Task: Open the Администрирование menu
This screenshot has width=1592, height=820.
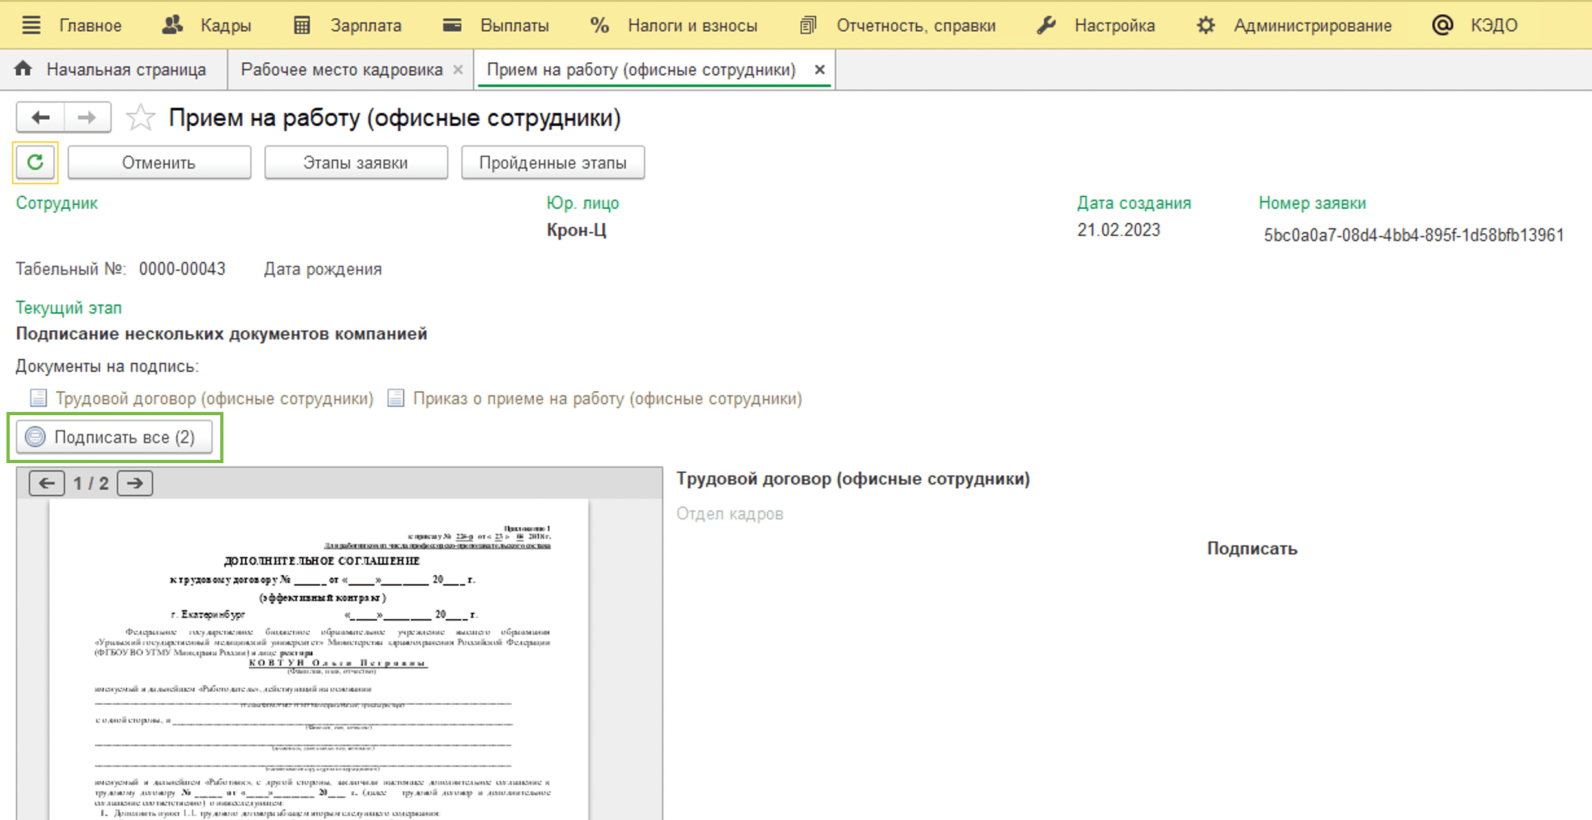Action: pos(1312,25)
